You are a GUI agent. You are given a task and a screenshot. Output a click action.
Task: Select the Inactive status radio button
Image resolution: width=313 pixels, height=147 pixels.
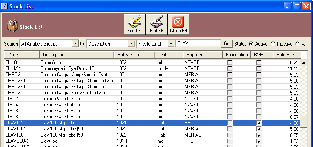coord(273,44)
